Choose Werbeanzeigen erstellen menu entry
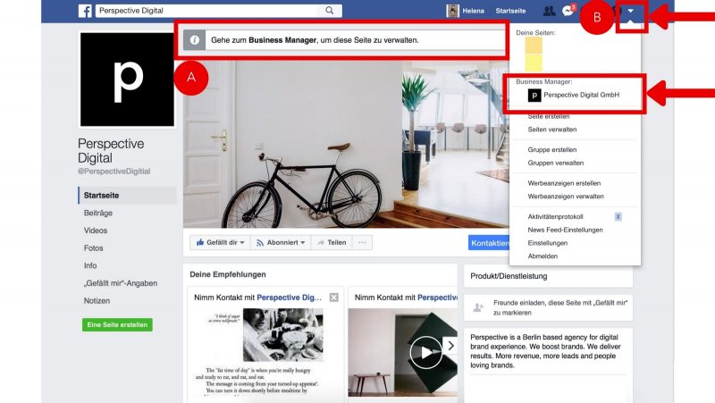Viewport: 715px width, 403px height. [x=564, y=183]
